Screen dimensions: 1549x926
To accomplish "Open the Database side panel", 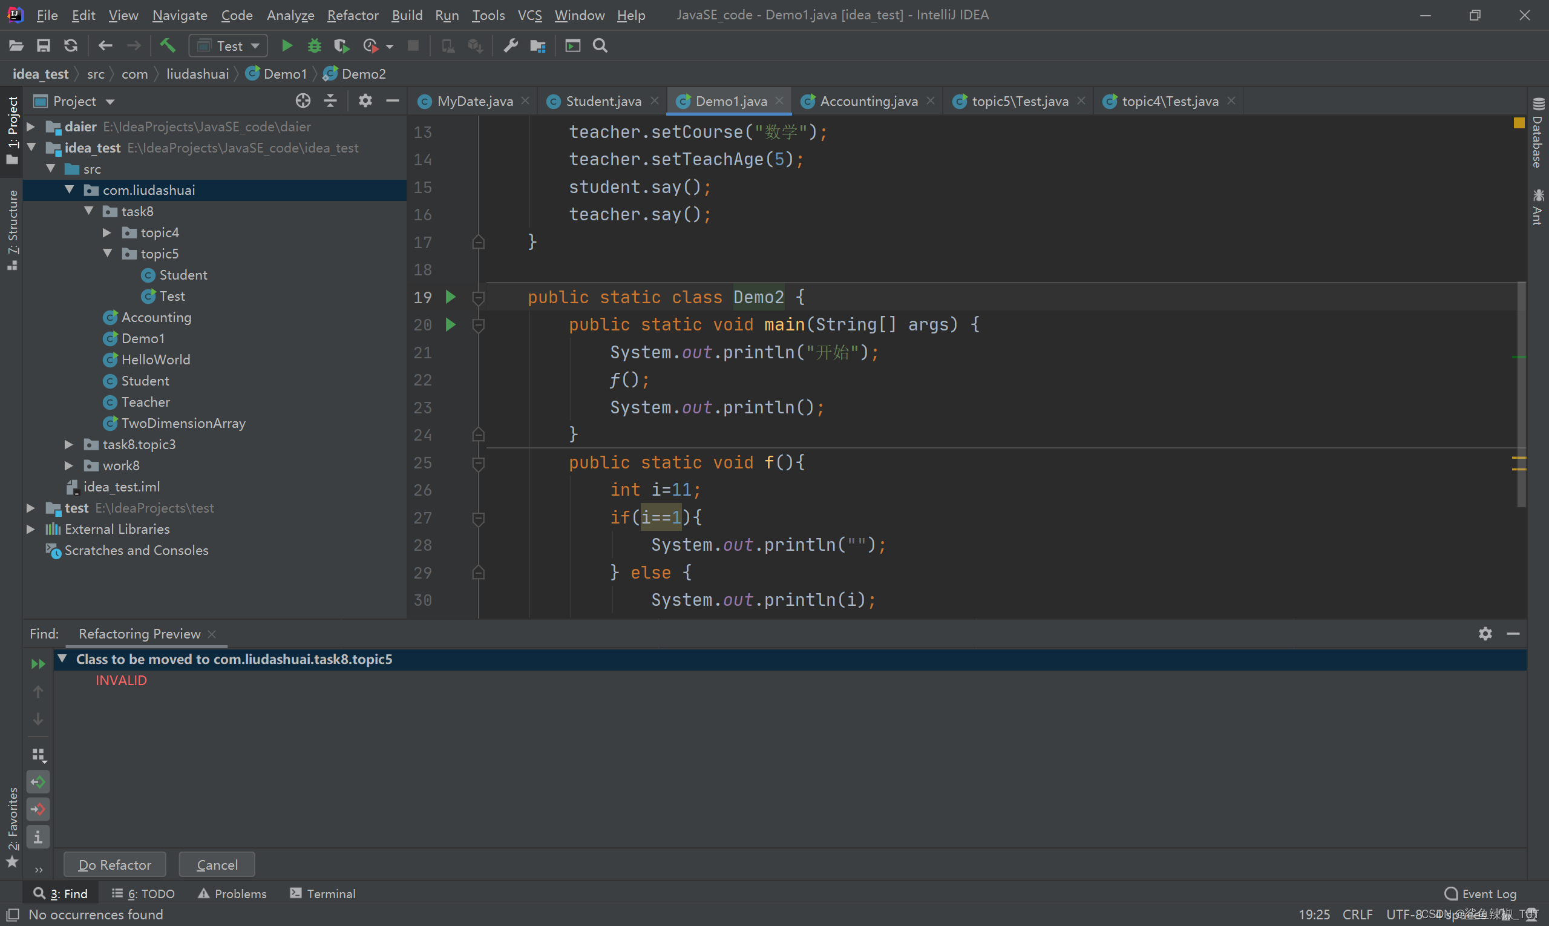I will click(1538, 133).
